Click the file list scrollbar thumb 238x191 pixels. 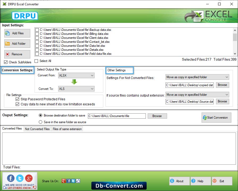coord(235,37)
